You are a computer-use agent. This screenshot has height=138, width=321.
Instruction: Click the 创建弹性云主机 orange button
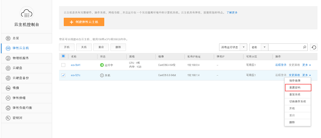84,22
